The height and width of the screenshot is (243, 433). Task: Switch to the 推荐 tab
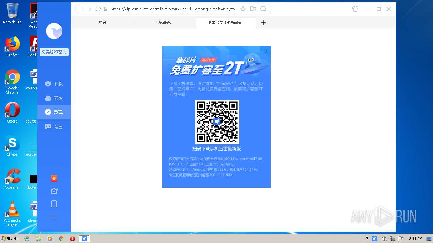click(x=102, y=22)
